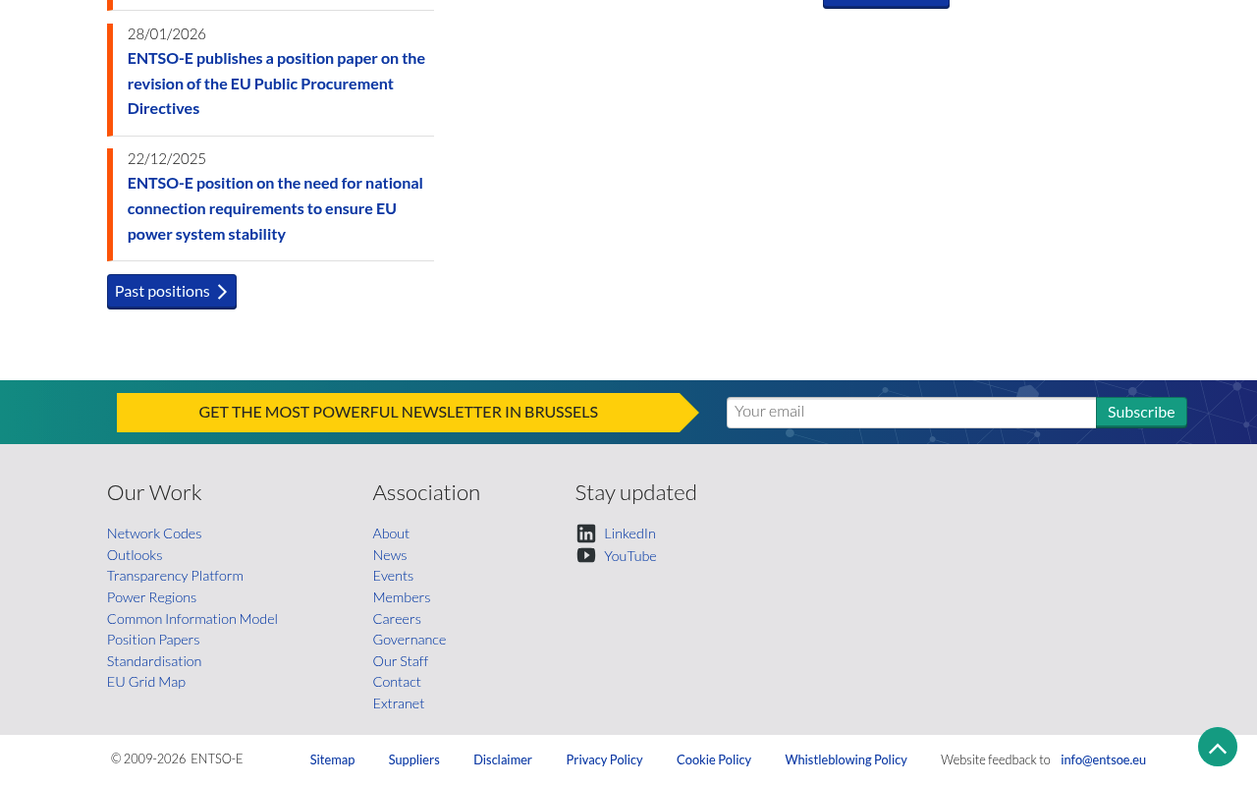Click the YouTube play icon
This screenshot has height=786, width=1257.
click(x=586, y=555)
